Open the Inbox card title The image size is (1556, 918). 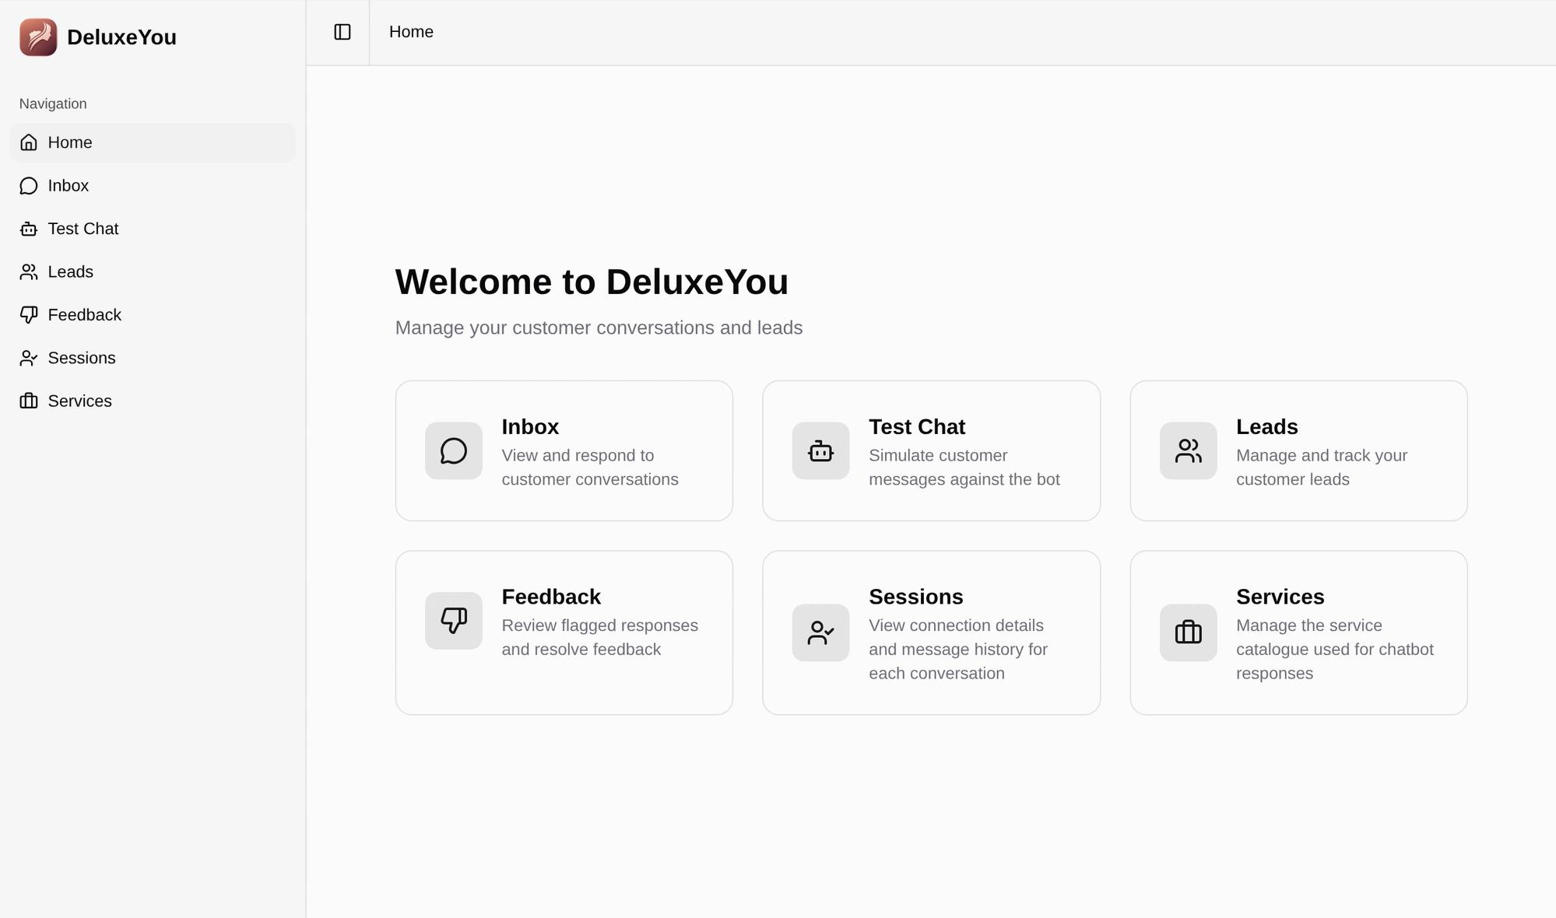click(530, 427)
